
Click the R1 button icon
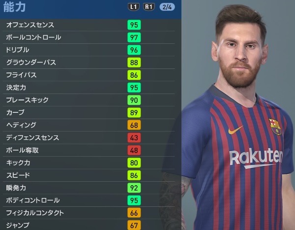(x=149, y=7)
